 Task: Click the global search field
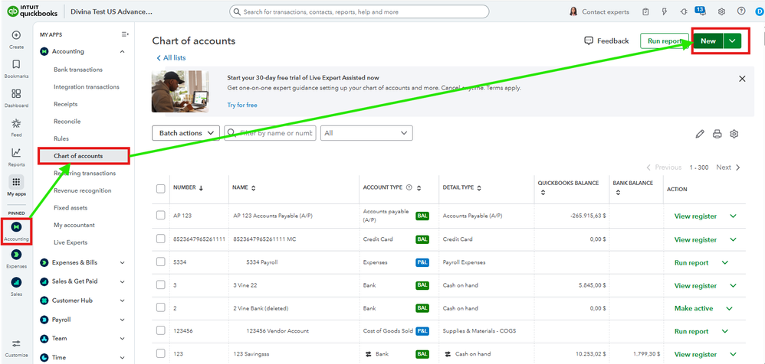(359, 11)
